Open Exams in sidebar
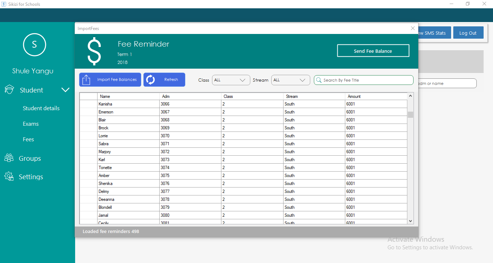The width and height of the screenshot is (493, 263). (31, 124)
